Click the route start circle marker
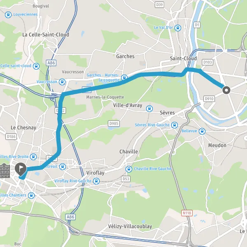 tap(226, 90)
